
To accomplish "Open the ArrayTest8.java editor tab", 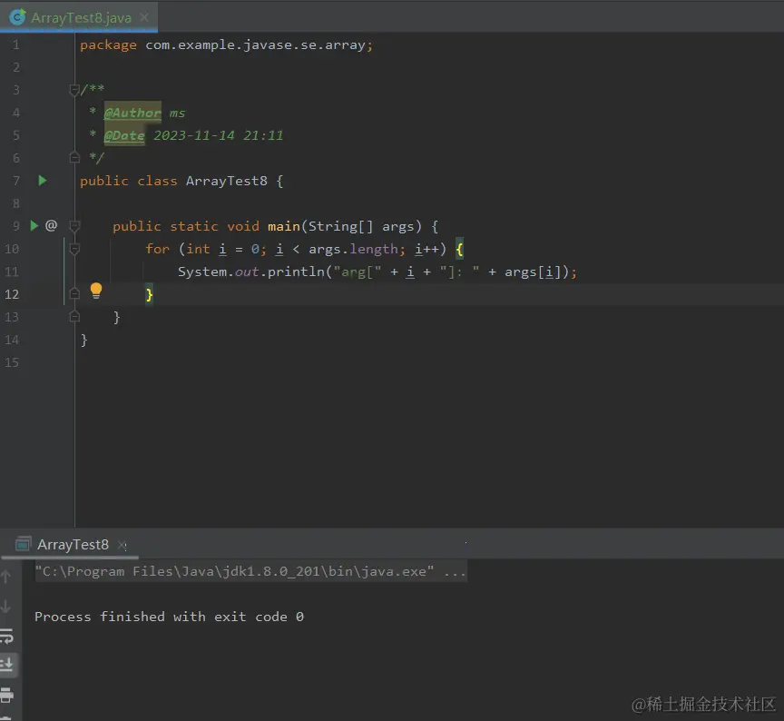I will [80, 17].
